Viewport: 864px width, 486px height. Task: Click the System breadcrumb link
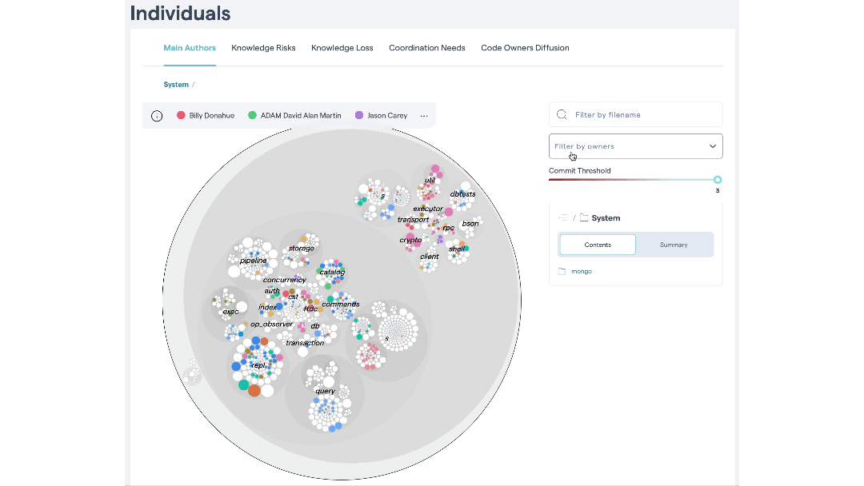click(x=176, y=84)
